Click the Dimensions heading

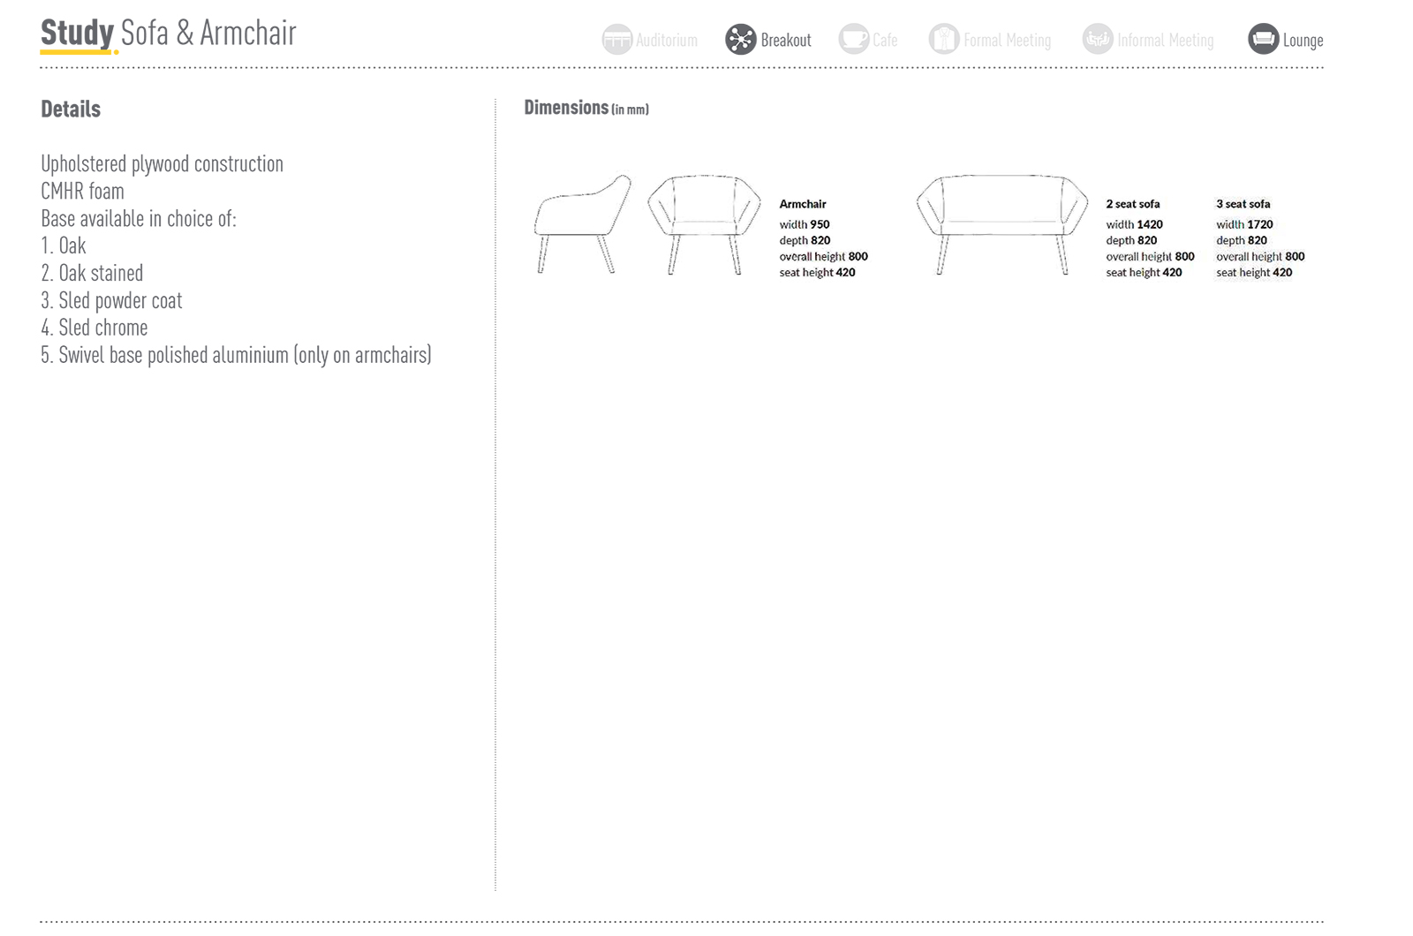[566, 108]
